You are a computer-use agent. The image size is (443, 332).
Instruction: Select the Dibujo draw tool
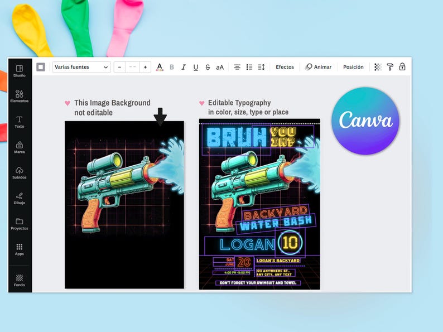(x=19, y=198)
